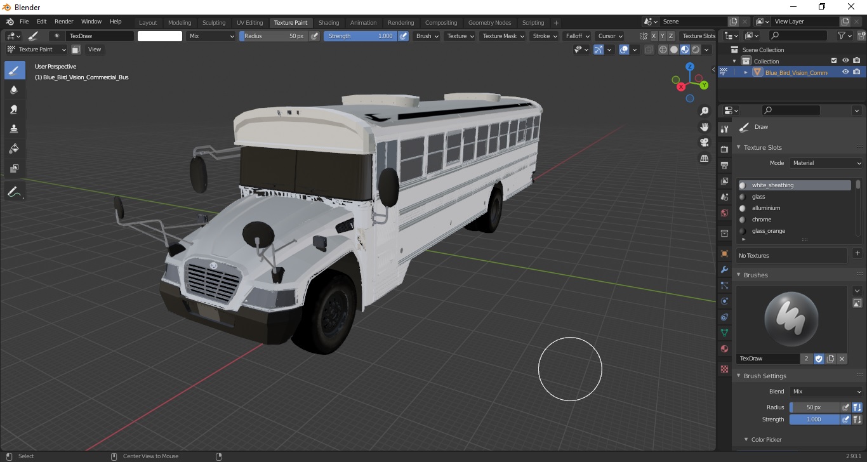Image resolution: width=867 pixels, height=462 pixels.
Task: Select the Soften tool
Action: click(15, 90)
